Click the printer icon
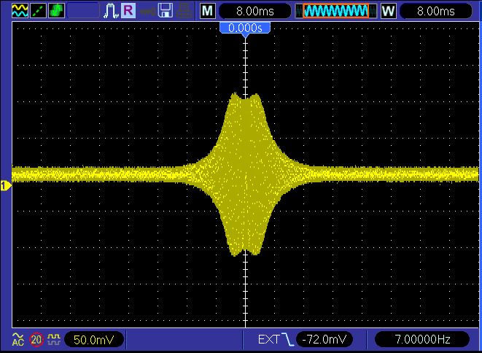 (185, 11)
